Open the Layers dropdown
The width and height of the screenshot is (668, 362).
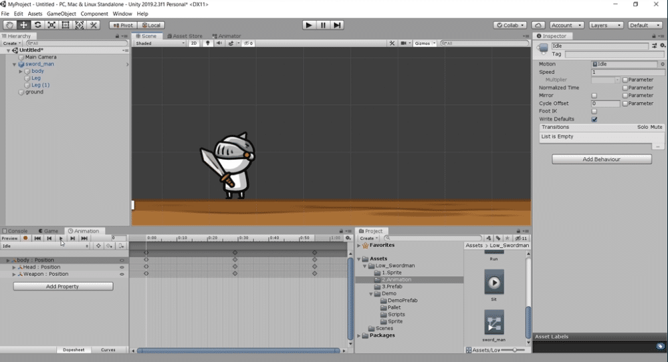click(606, 25)
